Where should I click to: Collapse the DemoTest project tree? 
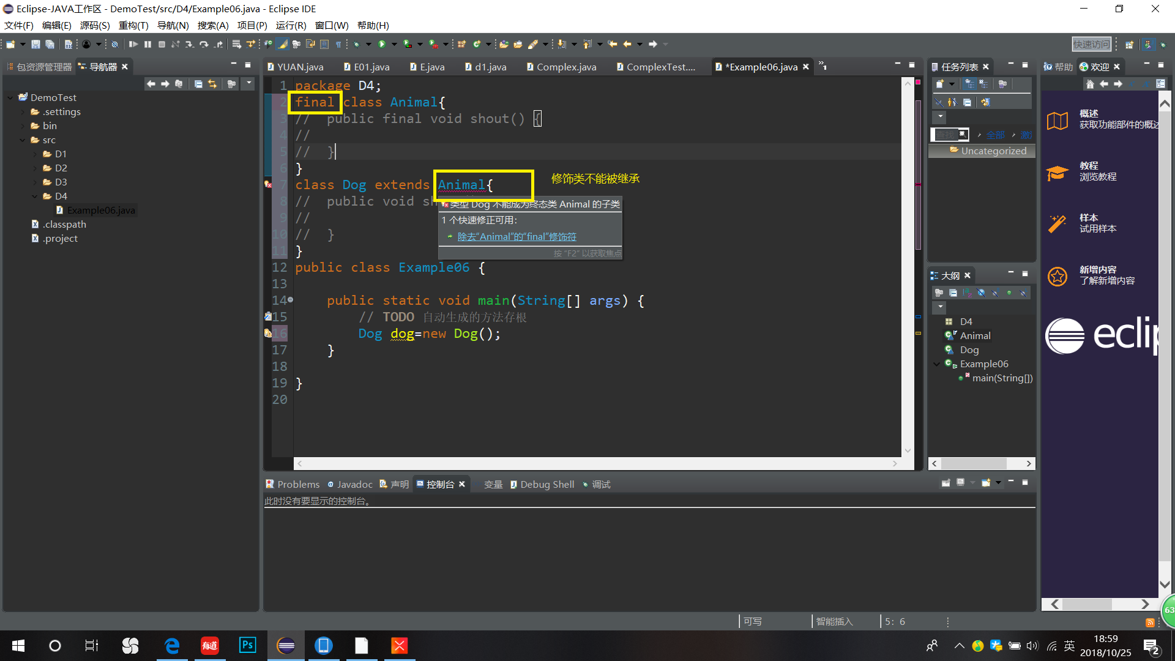pyautogui.click(x=10, y=97)
